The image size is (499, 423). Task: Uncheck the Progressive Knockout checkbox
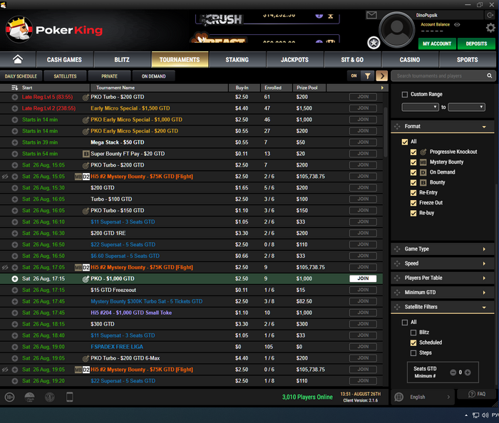click(413, 152)
